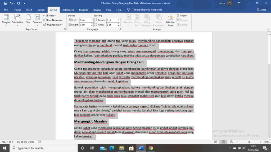Click the vertical scrollbar down arrow
Viewport: 271px width, 152px height.
click(269, 138)
